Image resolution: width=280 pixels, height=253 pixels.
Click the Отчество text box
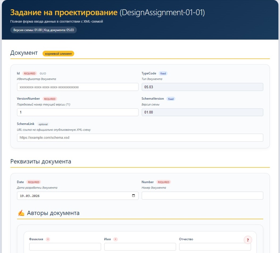215,246
